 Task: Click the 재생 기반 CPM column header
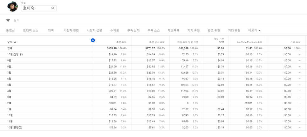[x=219, y=40]
